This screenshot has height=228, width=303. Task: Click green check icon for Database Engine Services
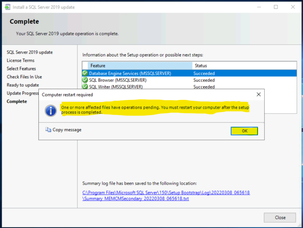point(85,73)
